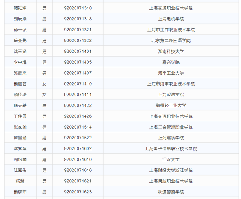The image size is (241, 199).
Task: Click ID number 92020071318
Action: click(78, 19)
